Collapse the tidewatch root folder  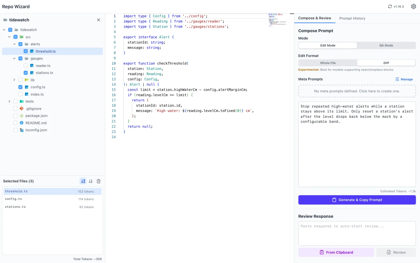click(4, 30)
